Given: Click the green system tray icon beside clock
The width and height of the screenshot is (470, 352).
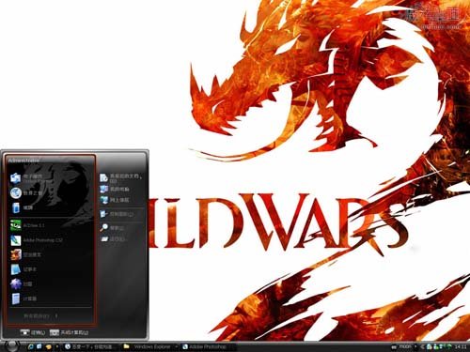Looking at the screenshot, I should pyautogui.click(x=449, y=346).
